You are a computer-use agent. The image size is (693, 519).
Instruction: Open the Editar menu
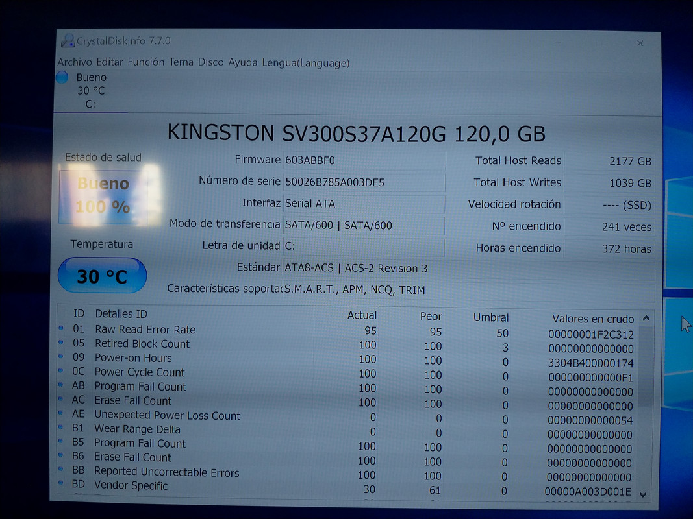tap(110, 62)
